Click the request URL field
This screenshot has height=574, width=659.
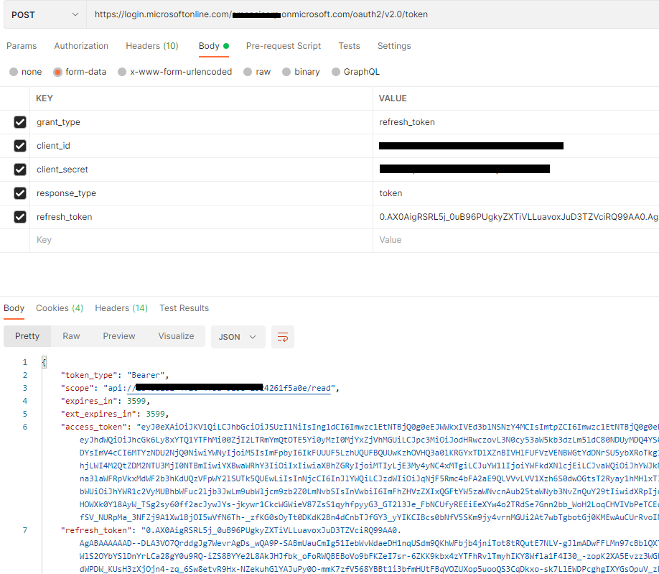click(x=323, y=14)
